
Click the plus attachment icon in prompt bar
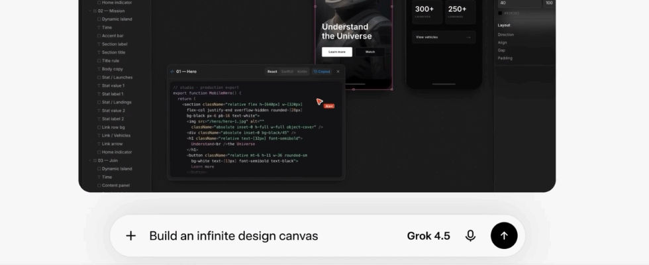tap(131, 236)
